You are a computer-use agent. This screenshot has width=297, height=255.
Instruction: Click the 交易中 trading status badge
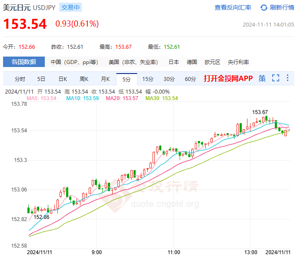(70, 7)
